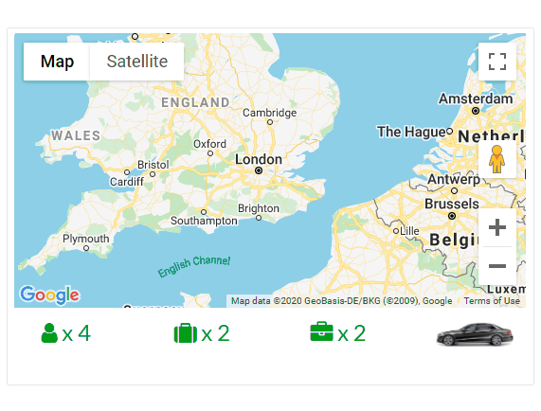This screenshot has height=411, width=541.
Task: Click the Street View pegman icon
Action: point(496,159)
